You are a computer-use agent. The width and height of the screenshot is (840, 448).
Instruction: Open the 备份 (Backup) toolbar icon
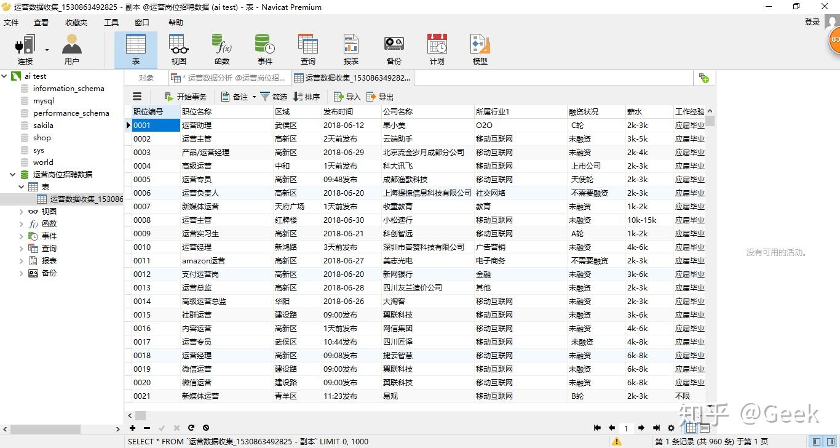click(394, 49)
